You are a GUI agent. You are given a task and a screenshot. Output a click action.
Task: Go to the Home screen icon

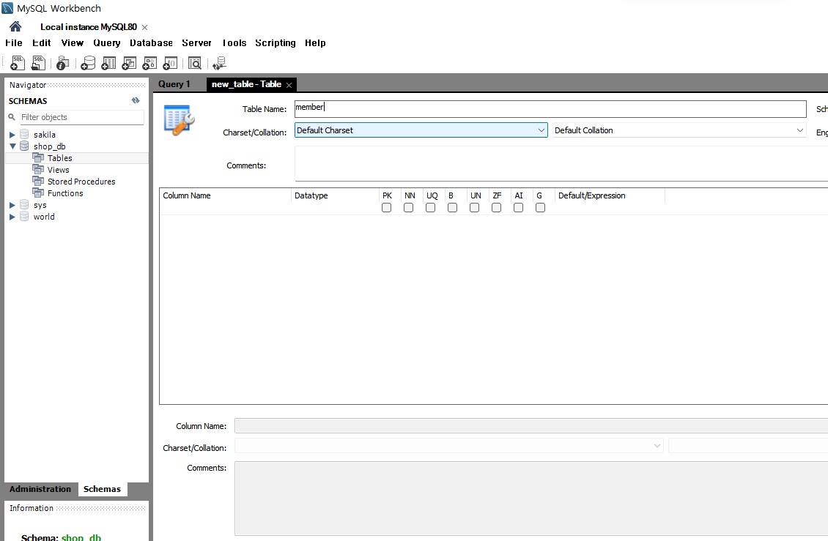[x=15, y=26]
